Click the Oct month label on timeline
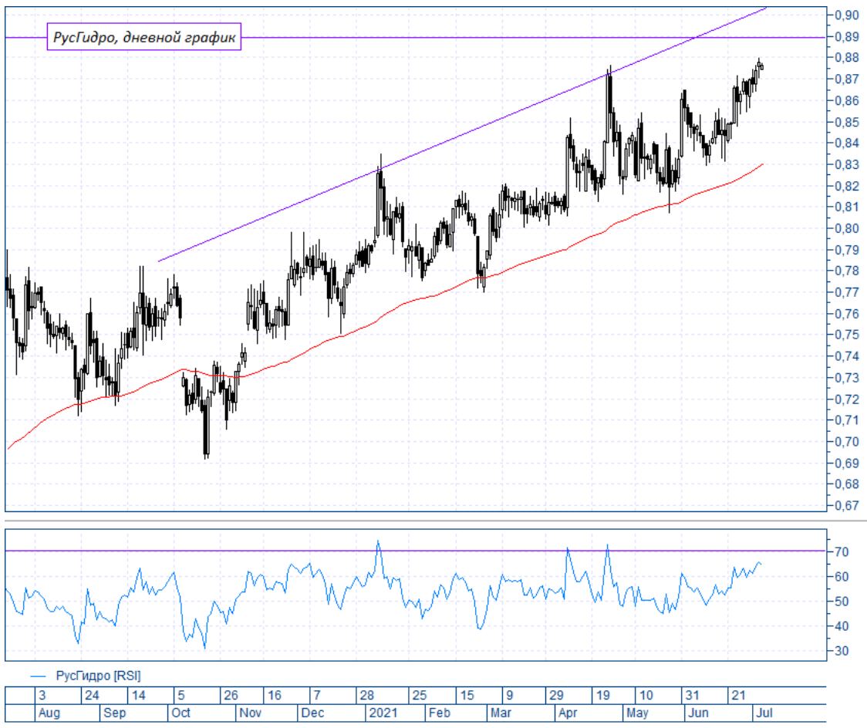The width and height of the screenshot is (867, 728). (180, 713)
